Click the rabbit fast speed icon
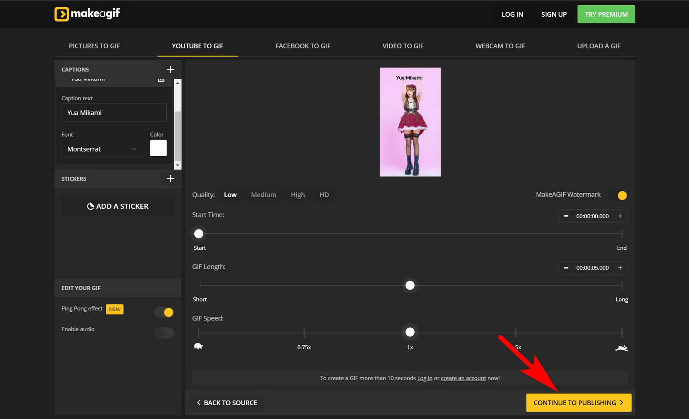689x419 pixels. pyautogui.click(x=621, y=348)
